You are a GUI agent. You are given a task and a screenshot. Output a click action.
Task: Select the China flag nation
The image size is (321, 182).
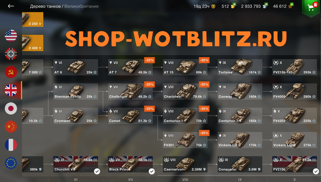pos(11,127)
